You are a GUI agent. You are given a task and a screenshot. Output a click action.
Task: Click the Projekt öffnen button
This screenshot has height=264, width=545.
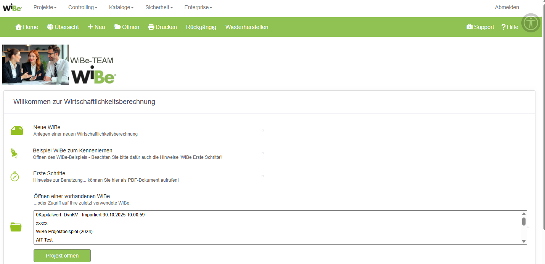[x=62, y=256]
